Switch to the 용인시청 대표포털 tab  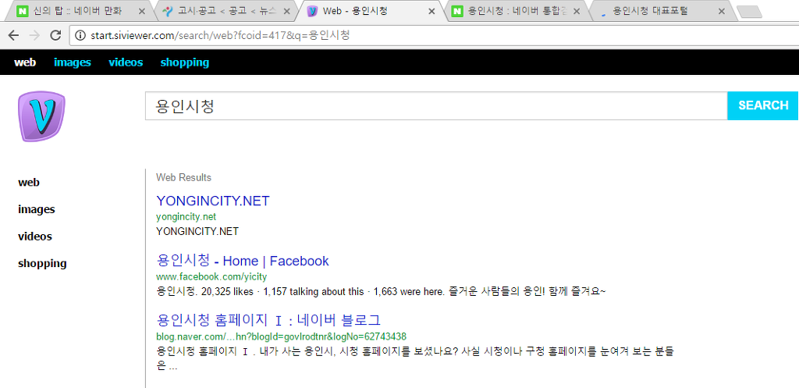tap(662, 11)
